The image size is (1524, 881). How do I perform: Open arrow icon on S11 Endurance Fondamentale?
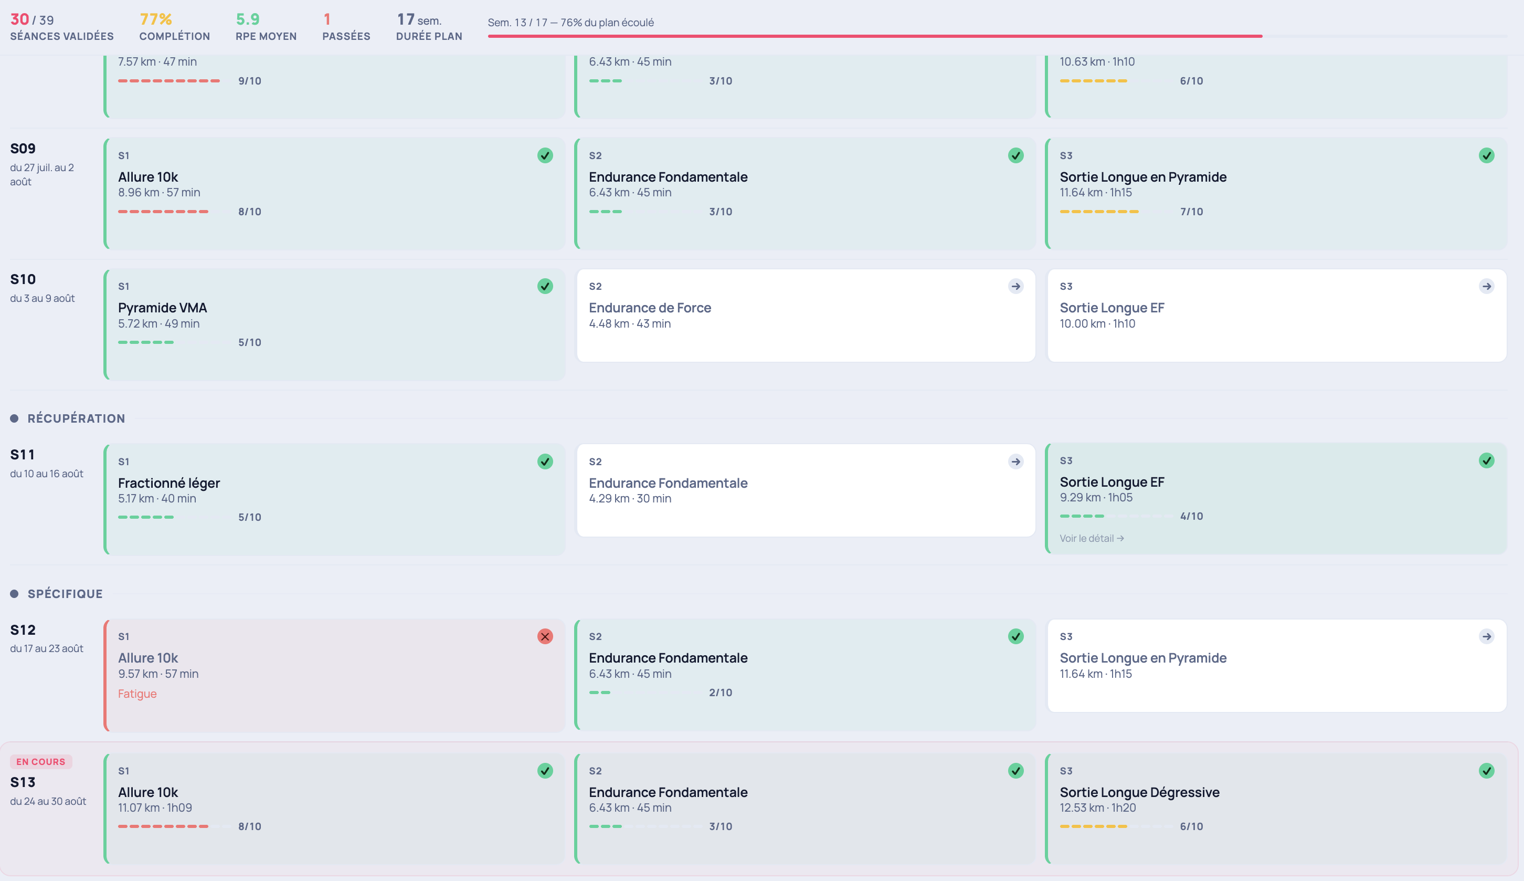[x=1015, y=462]
